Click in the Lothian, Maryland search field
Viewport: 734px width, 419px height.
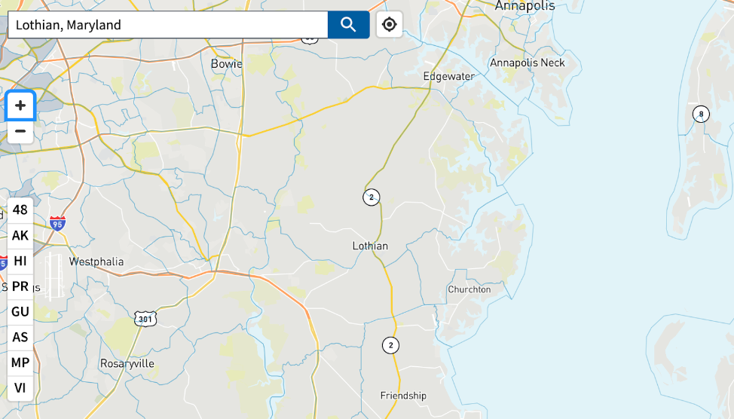coord(168,25)
